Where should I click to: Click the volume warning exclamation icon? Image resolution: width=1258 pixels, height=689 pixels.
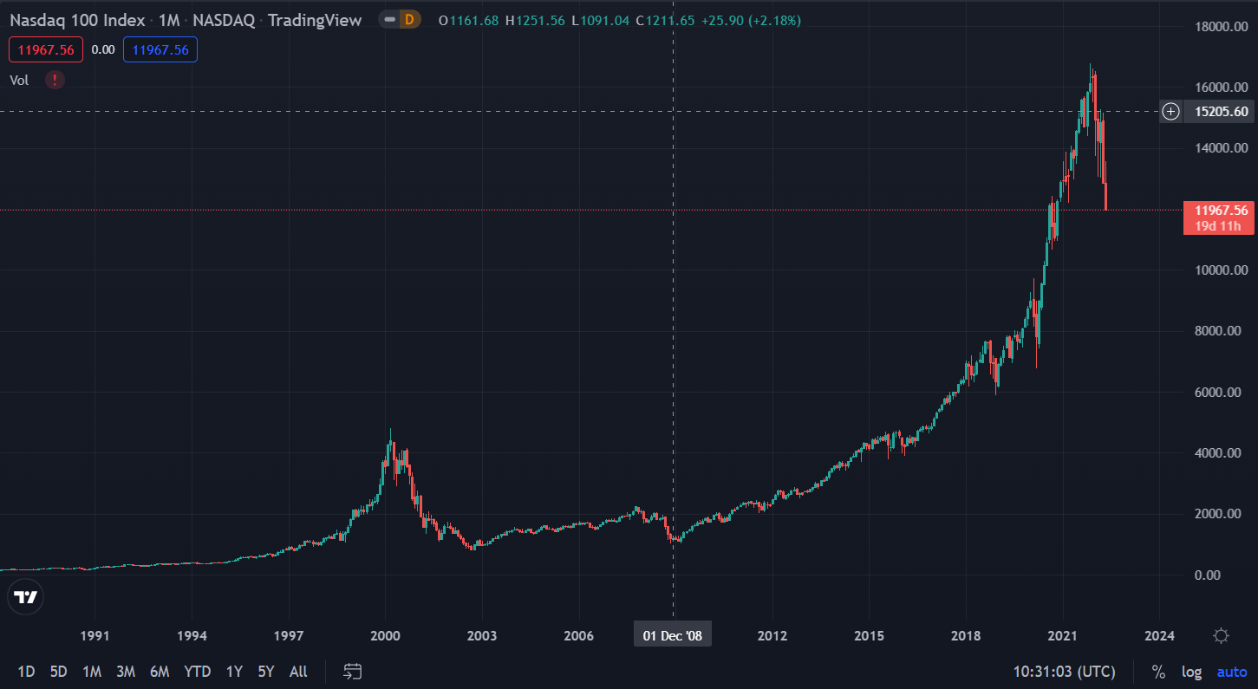tap(55, 80)
